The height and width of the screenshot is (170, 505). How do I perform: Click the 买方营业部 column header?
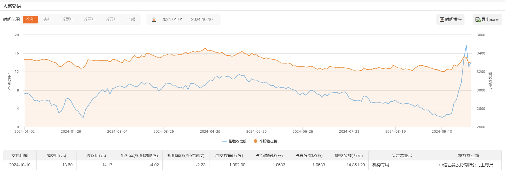click(x=402, y=156)
